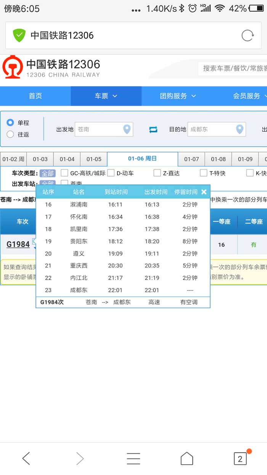The image size is (267, 475).
Task: Tap the browser back arrow
Action: click(x=26, y=458)
